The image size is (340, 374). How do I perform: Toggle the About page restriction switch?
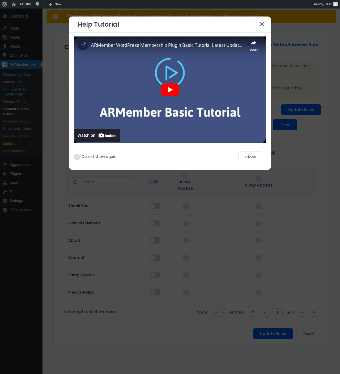click(x=155, y=240)
